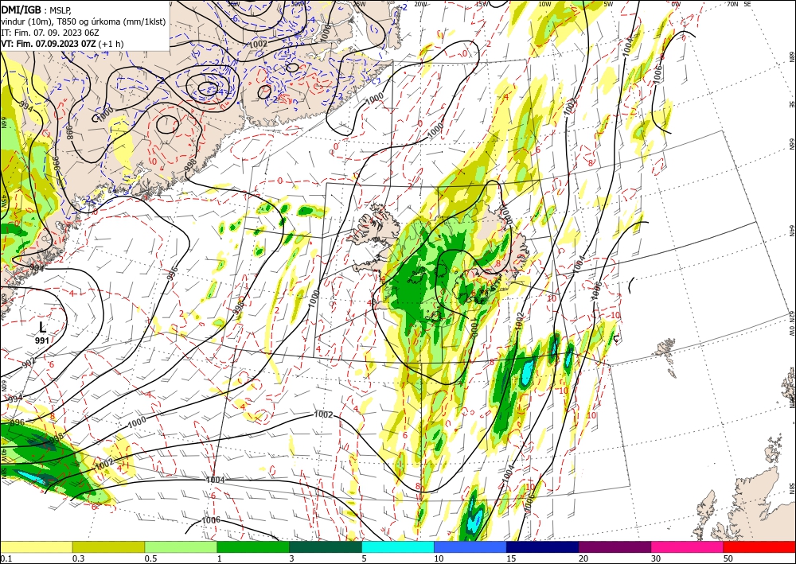
Task: Click the '20W' longitude label at top
Action: tap(419, 4)
